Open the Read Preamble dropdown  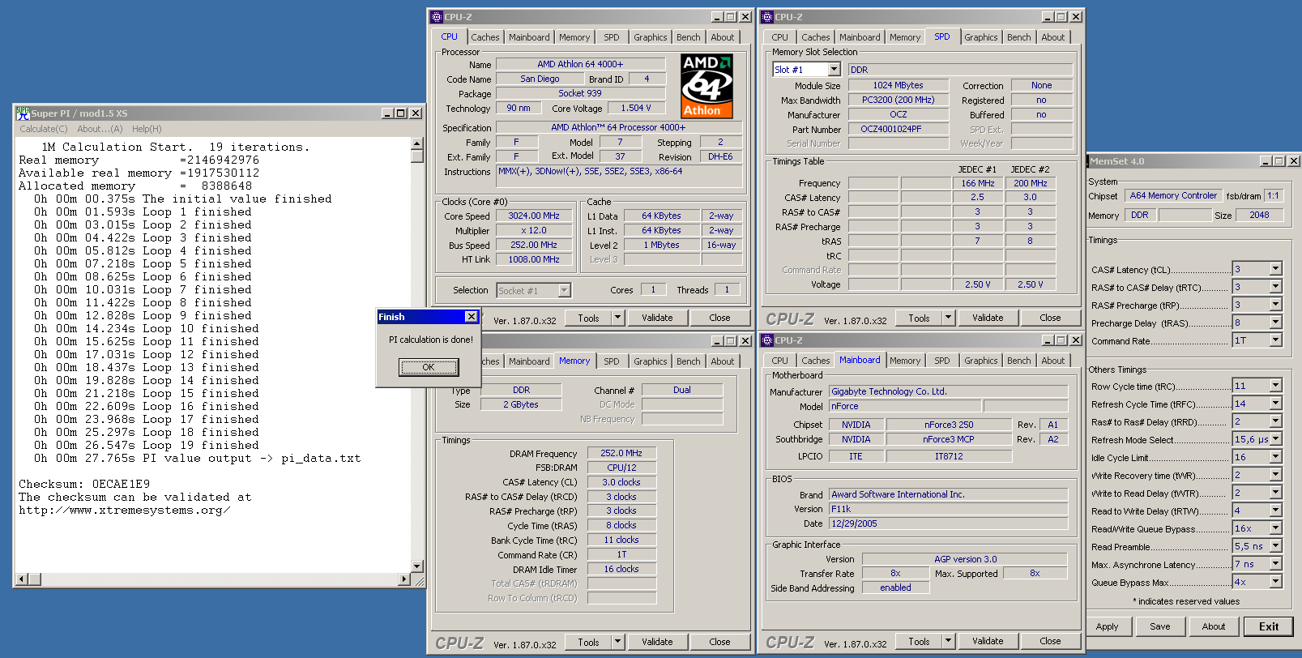(x=1275, y=546)
